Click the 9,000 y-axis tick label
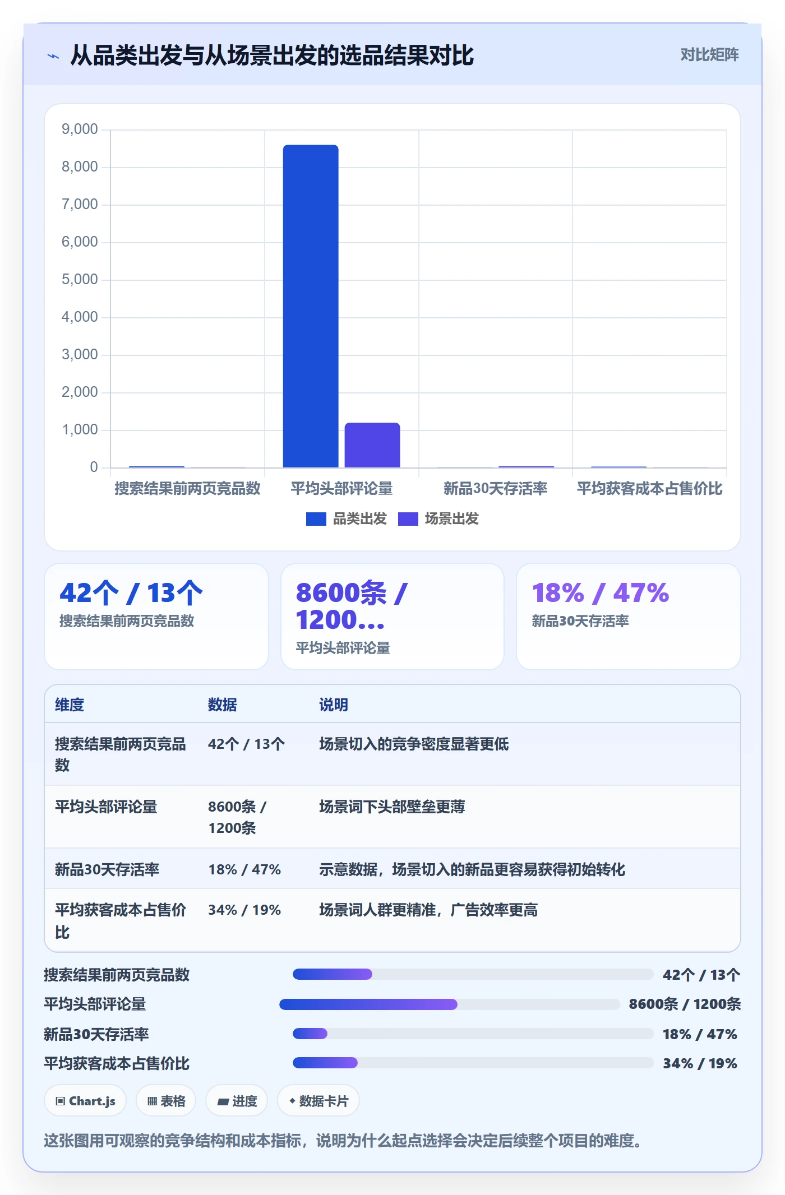Viewport: 785px width, 1195px height. 80,129
